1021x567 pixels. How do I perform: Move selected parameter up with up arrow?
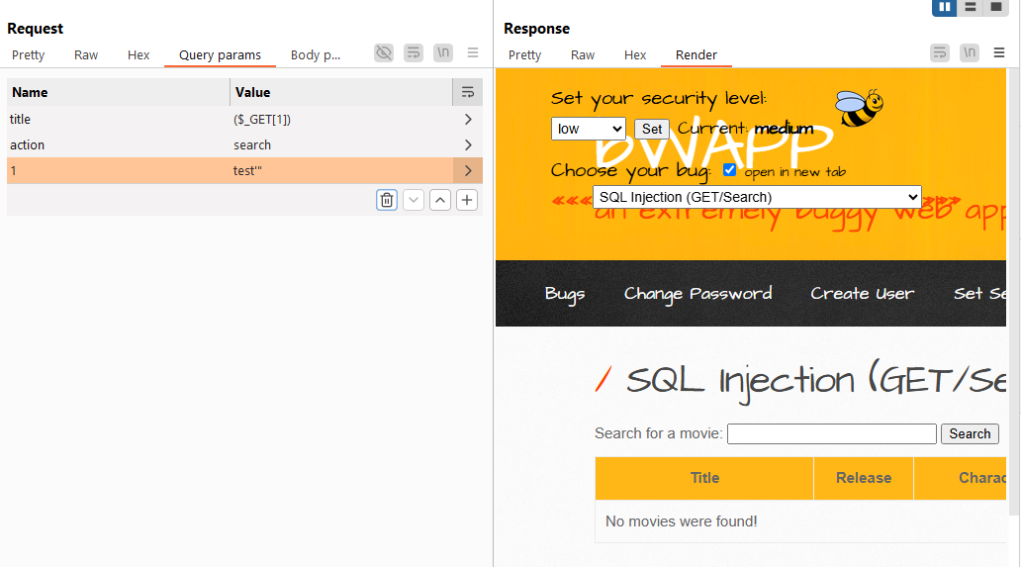pos(440,200)
